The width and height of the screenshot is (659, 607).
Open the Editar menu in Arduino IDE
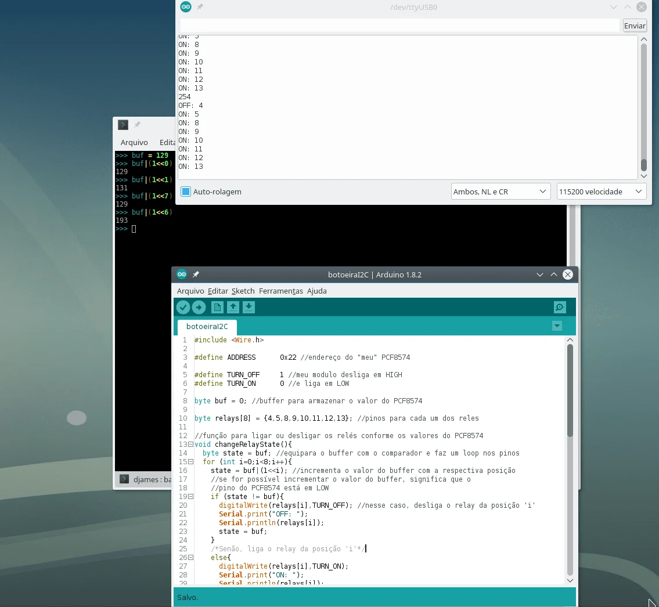click(x=218, y=291)
